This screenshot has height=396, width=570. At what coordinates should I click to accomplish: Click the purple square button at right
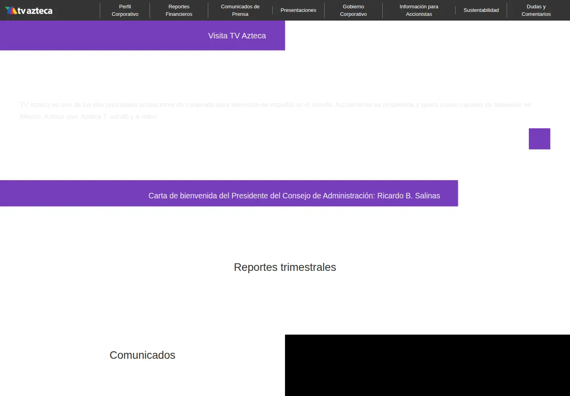(x=540, y=139)
